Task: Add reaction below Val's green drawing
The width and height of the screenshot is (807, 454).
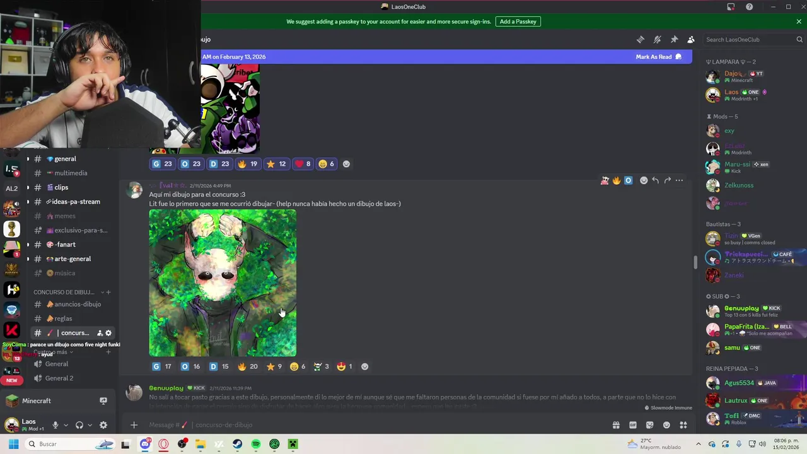Action: [x=364, y=366]
